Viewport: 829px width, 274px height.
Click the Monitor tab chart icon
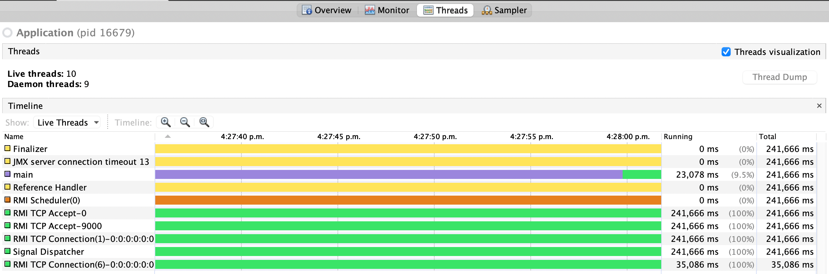370,10
